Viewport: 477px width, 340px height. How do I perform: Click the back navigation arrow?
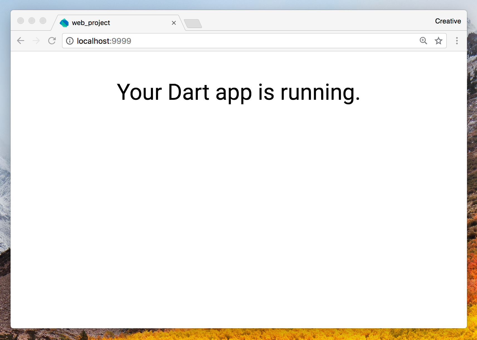click(x=20, y=41)
